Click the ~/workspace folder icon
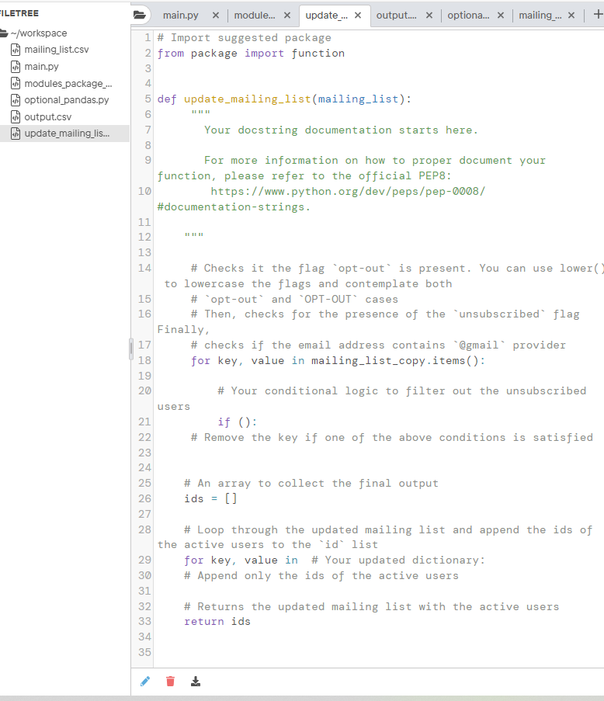 pos(4,33)
